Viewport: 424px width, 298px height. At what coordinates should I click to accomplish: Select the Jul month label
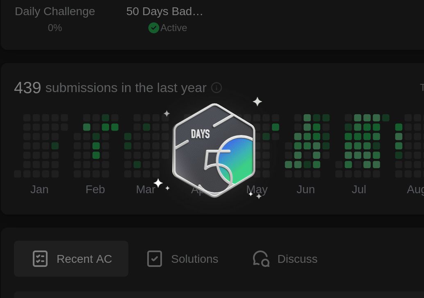(x=359, y=190)
